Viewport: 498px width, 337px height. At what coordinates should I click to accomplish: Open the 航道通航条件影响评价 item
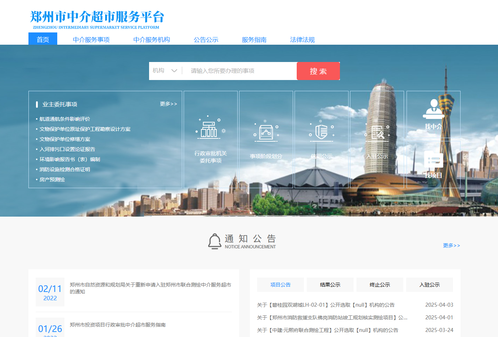65,119
